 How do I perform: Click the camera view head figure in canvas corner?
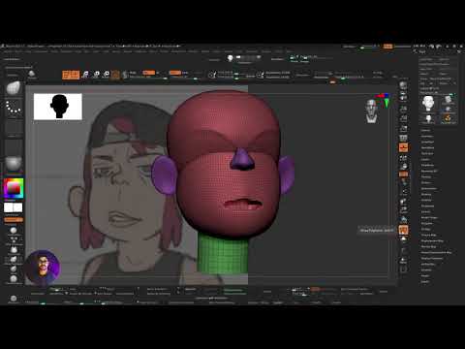coord(371,111)
